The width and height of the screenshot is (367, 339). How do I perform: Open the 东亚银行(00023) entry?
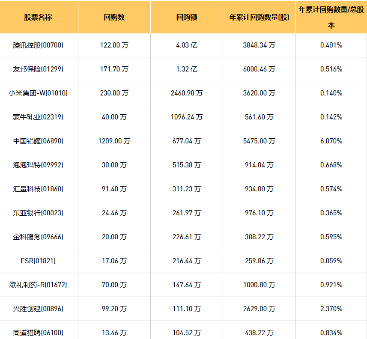pyautogui.click(x=39, y=213)
